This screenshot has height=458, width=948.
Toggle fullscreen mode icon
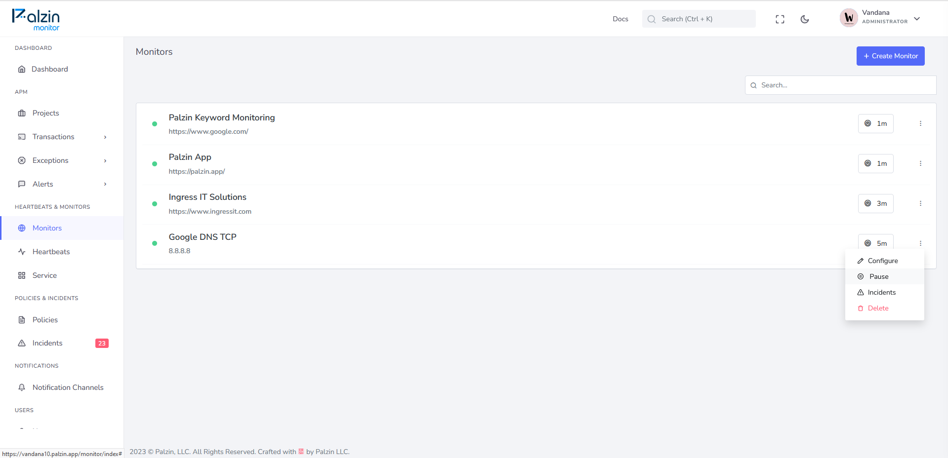[x=780, y=19]
